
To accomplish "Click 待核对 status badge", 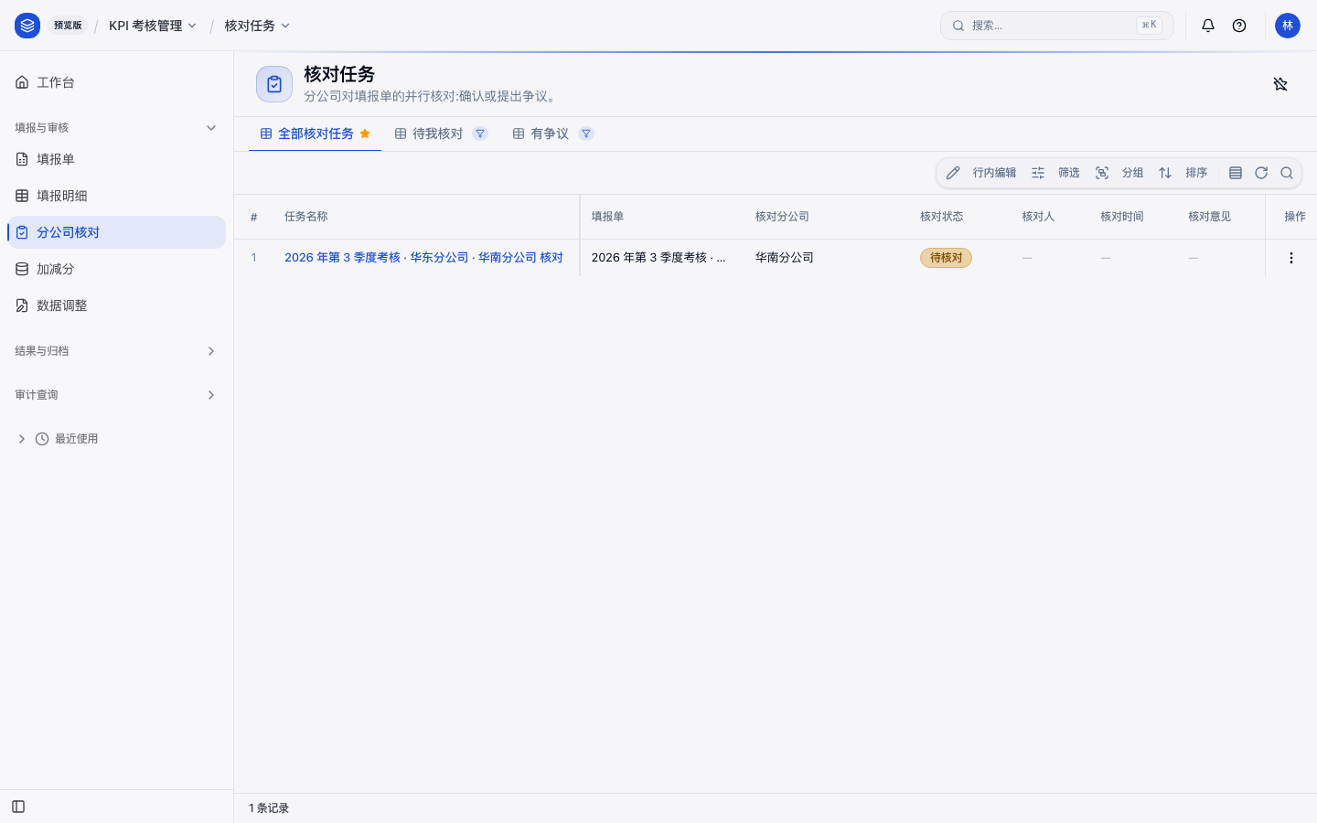I will point(946,258).
